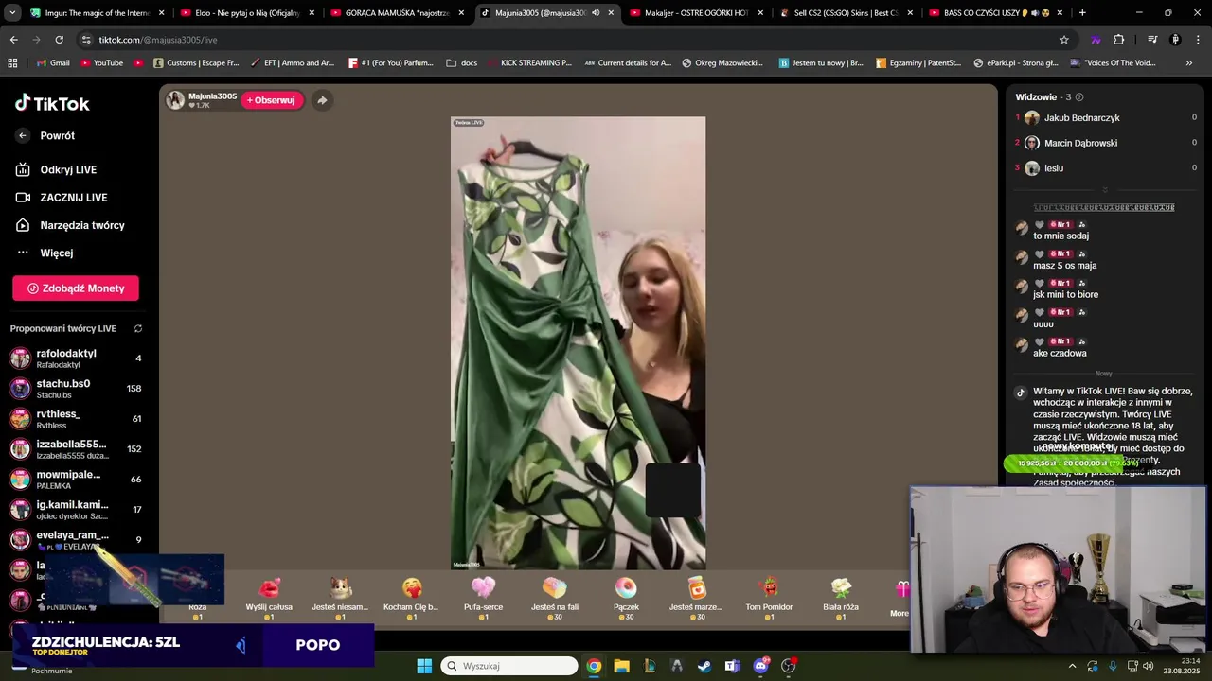This screenshot has width=1212, height=681.
Task: Send the Pączek gift
Action: (x=626, y=599)
